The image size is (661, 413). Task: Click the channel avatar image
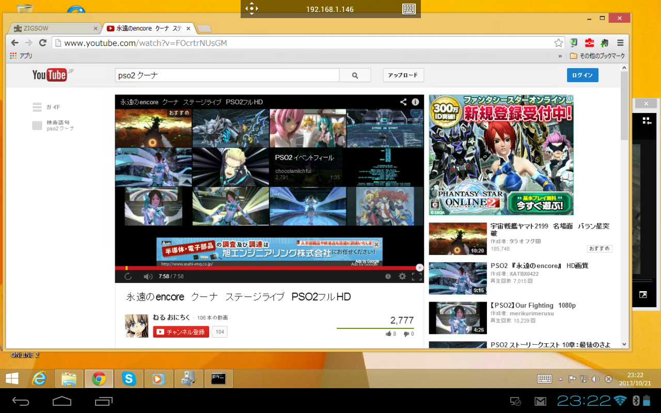137,326
